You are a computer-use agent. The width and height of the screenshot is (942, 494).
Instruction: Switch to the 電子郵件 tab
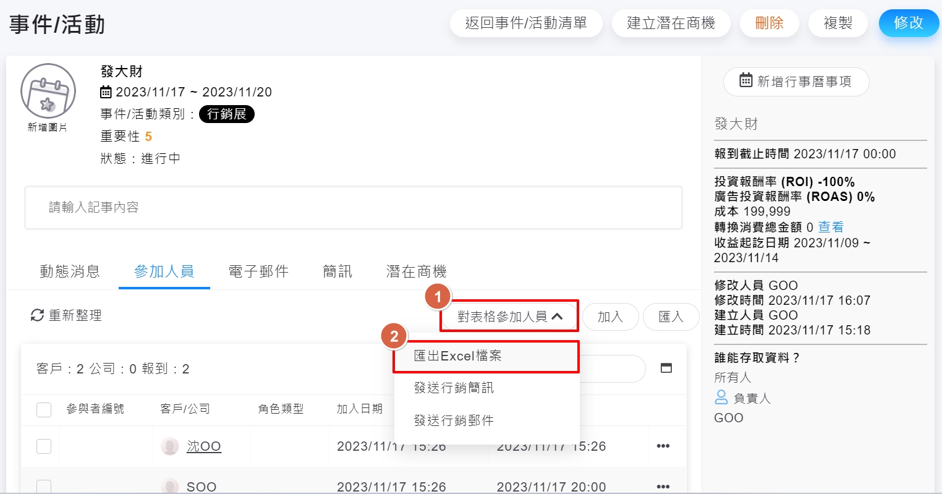tap(258, 271)
